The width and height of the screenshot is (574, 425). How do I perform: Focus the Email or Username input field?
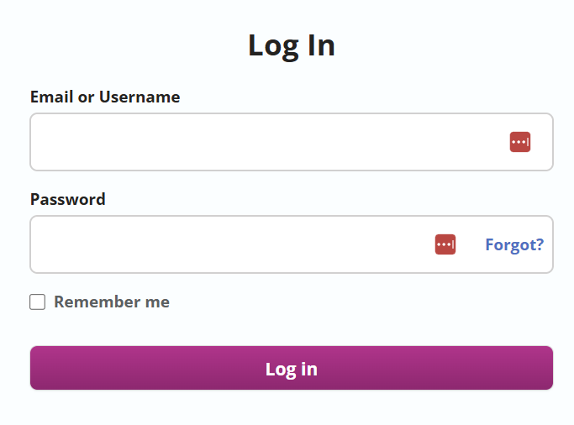[x=292, y=142]
